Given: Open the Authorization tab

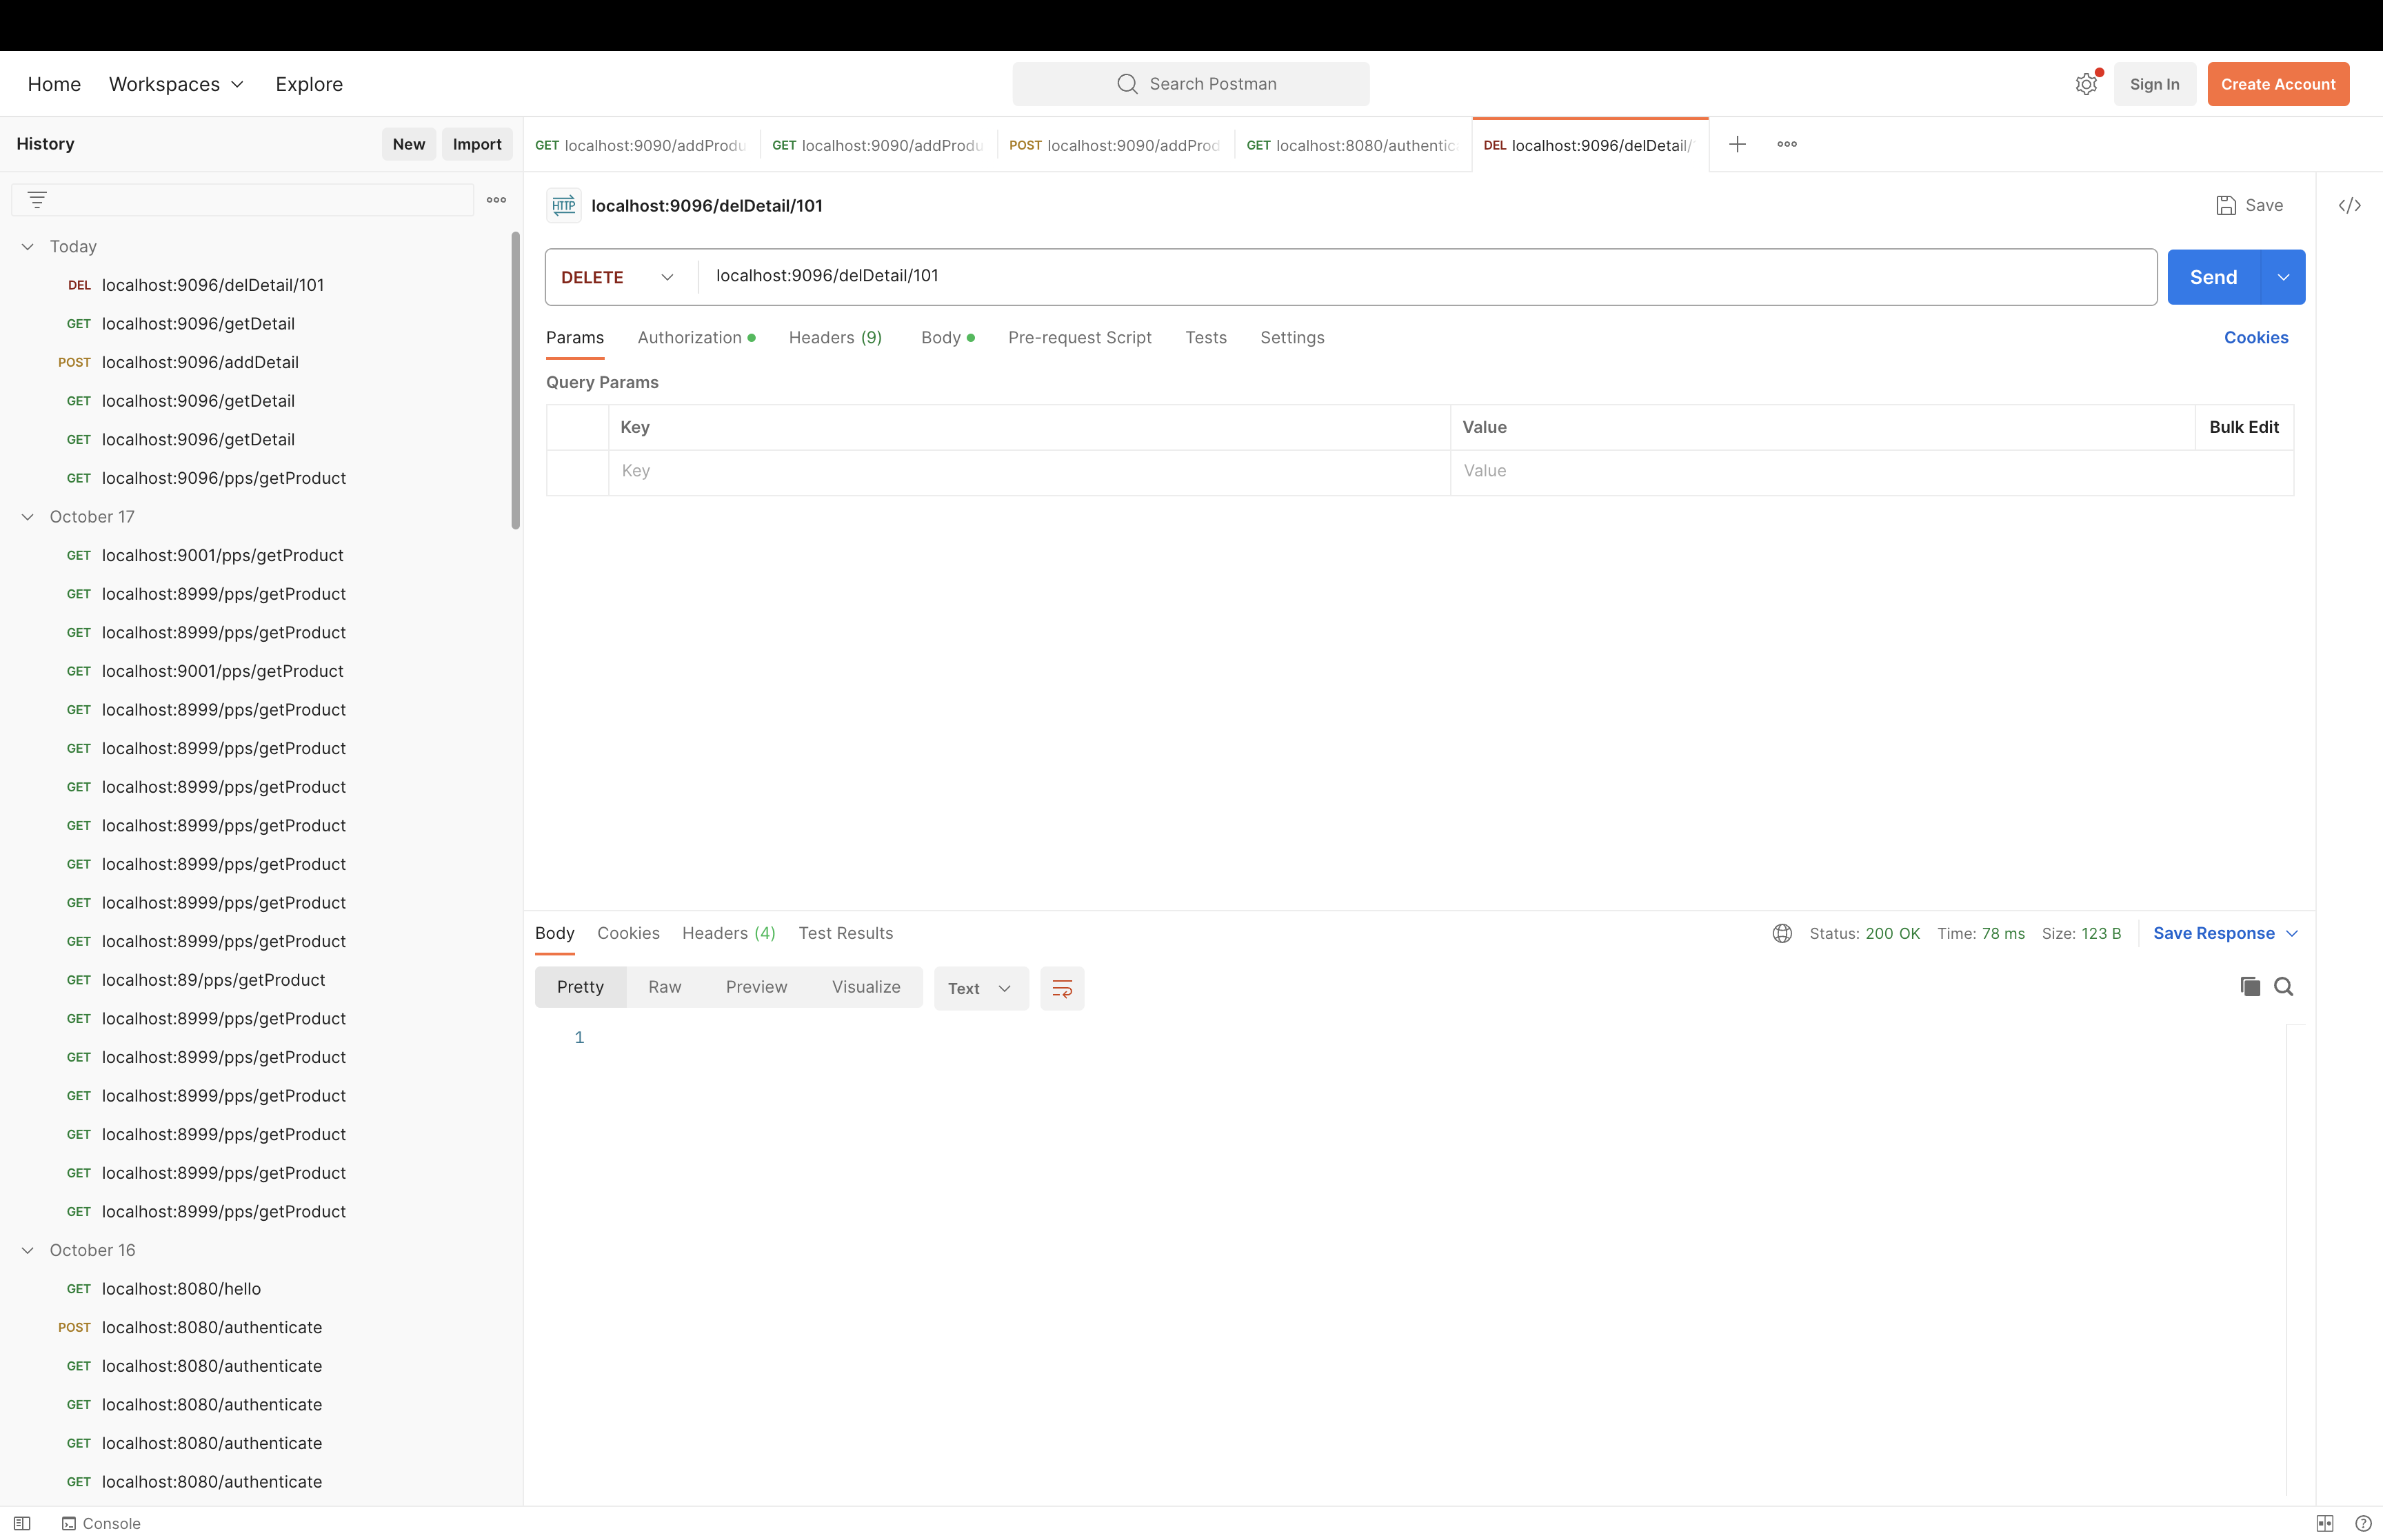Looking at the screenshot, I should pyautogui.click(x=690, y=337).
